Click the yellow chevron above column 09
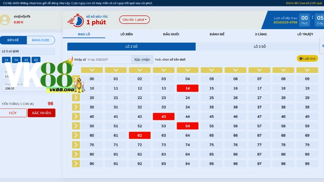 tap(307, 70)
